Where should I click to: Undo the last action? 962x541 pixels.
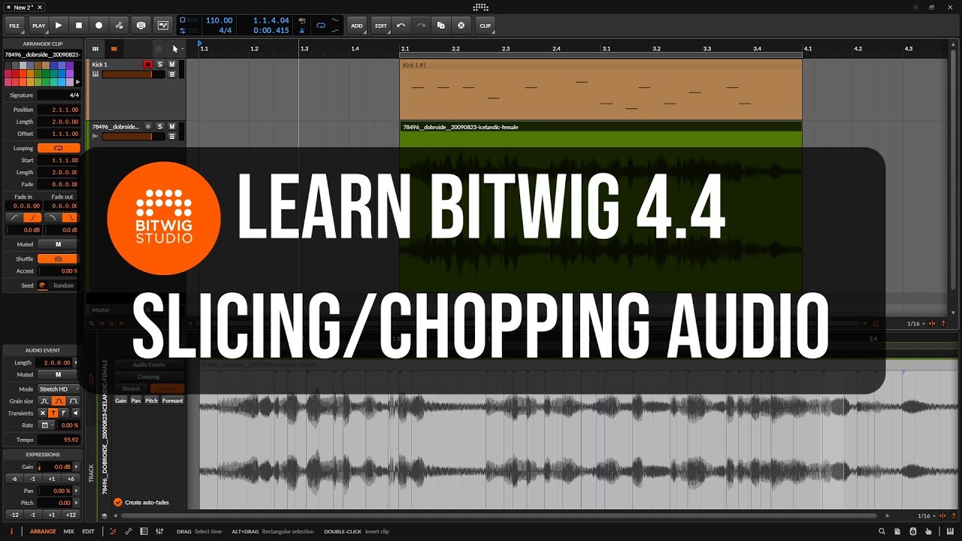coord(401,25)
